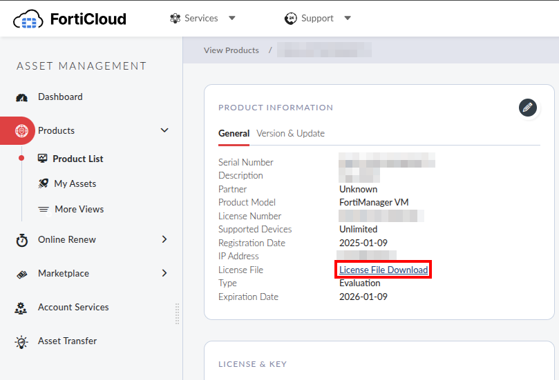Select the General tab
The width and height of the screenshot is (559, 380).
[x=234, y=133]
